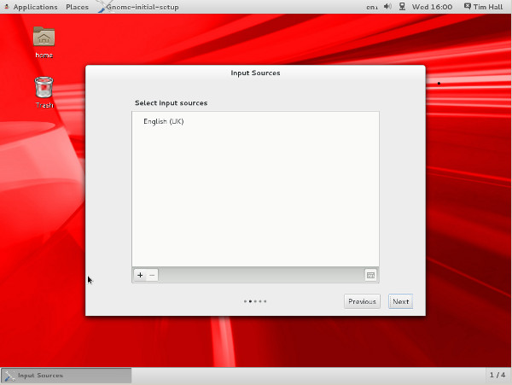Screen dimensions: 512x385
Task: Go back with the Previous button
Action: click(x=362, y=301)
